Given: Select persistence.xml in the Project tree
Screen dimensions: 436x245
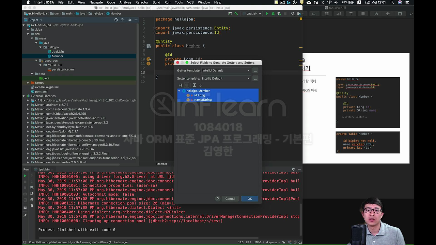Looking at the screenshot, I should [x=63, y=69].
